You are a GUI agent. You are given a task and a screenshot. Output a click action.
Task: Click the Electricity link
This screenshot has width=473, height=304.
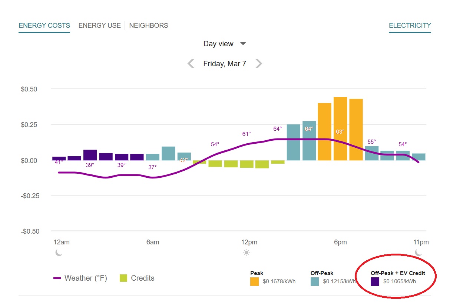coord(410,26)
